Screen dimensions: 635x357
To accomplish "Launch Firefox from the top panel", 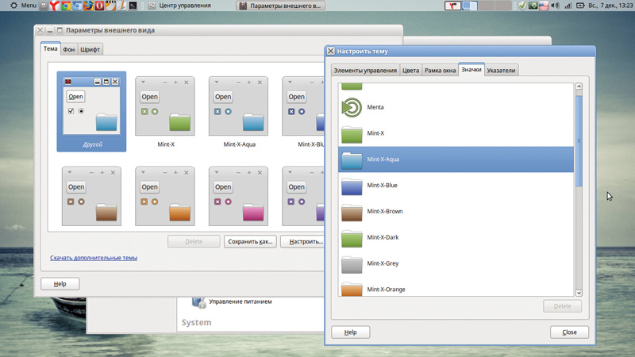I will pos(87,6).
